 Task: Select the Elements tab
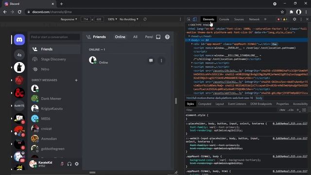[208, 19]
